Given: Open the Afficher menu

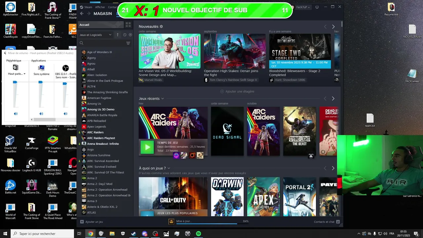Looking at the screenshot, I should tap(100, 7).
